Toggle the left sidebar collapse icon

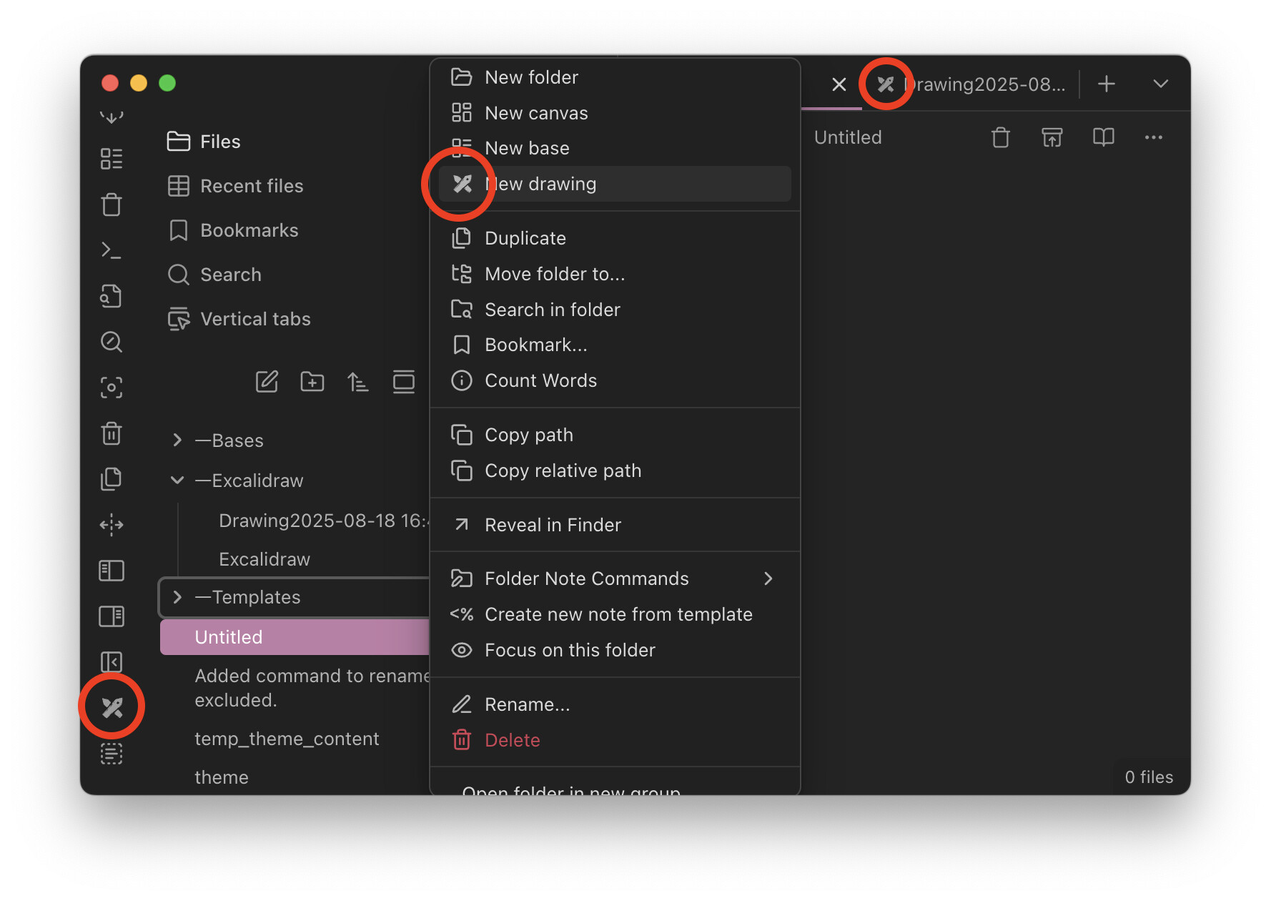click(112, 662)
